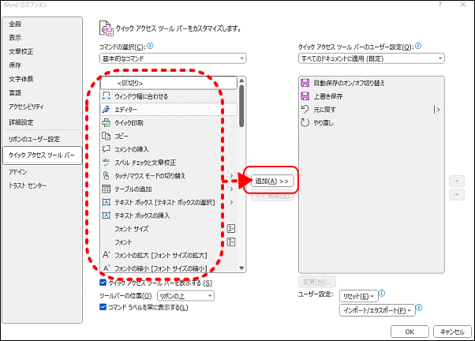Click the テーブルの追加 grid icon
Screen dimensions: 475x341
click(106, 189)
